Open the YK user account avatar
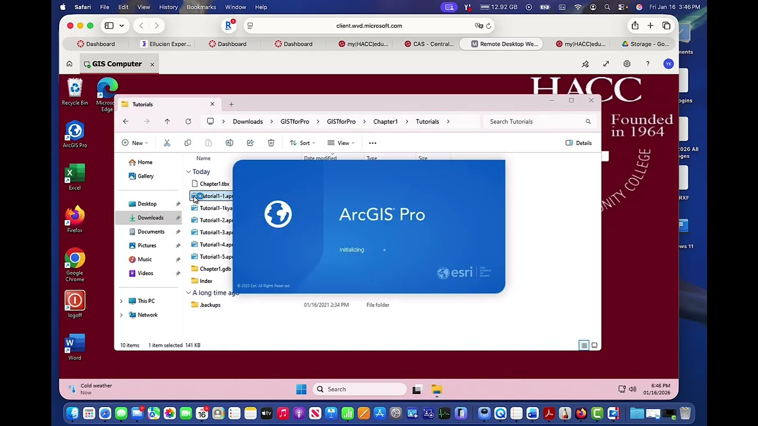The height and width of the screenshot is (426, 758). [669, 64]
